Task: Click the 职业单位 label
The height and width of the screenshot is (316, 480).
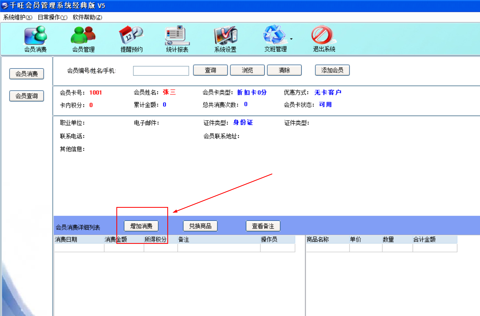Action: point(72,123)
